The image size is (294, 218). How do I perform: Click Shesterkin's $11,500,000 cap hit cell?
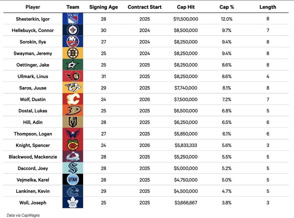click(x=186, y=19)
